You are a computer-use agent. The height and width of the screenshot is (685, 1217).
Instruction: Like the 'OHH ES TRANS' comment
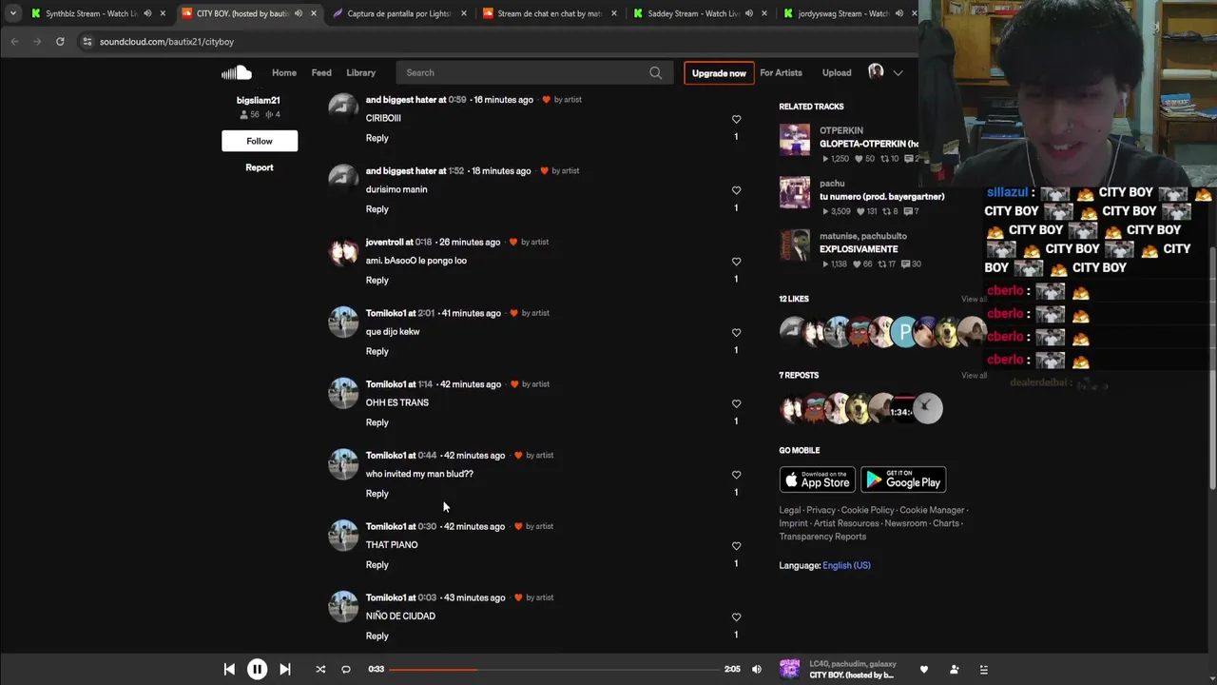point(736,403)
